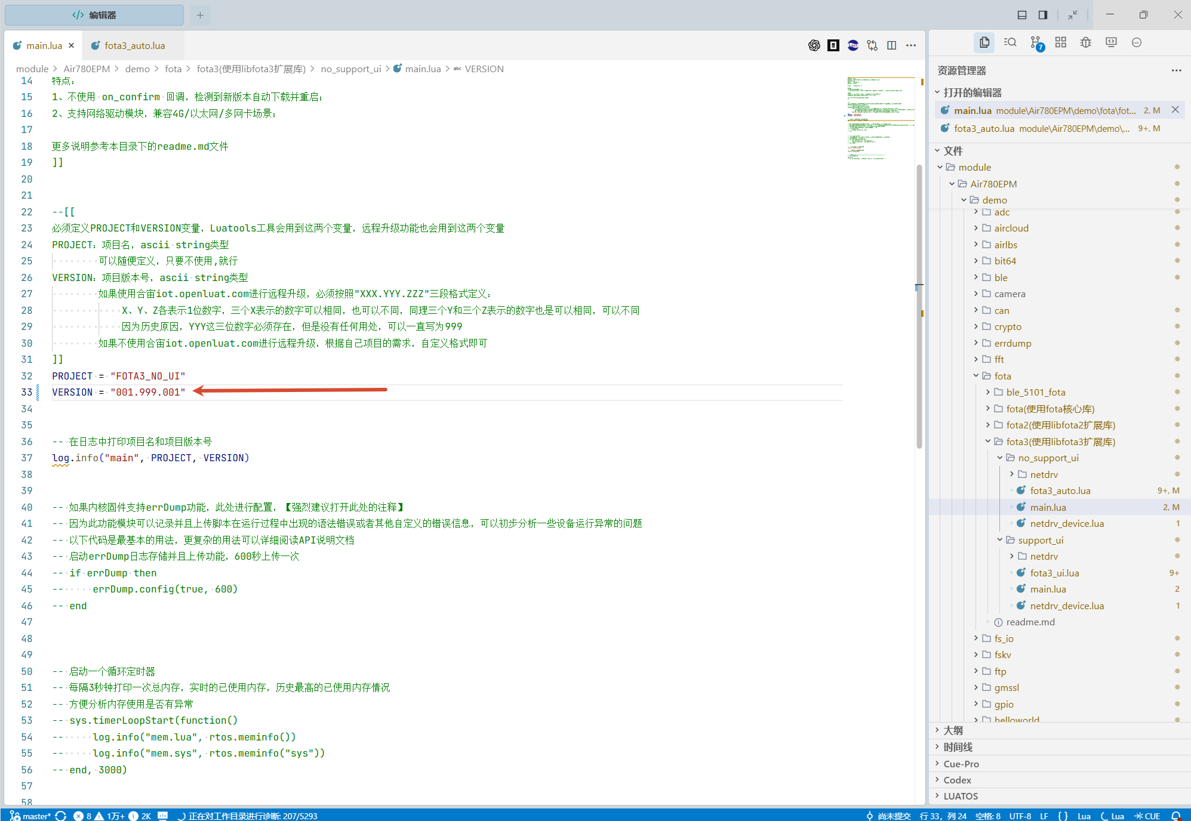
Task: Close main.lua in open editors list
Action: pyautogui.click(x=1175, y=110)
